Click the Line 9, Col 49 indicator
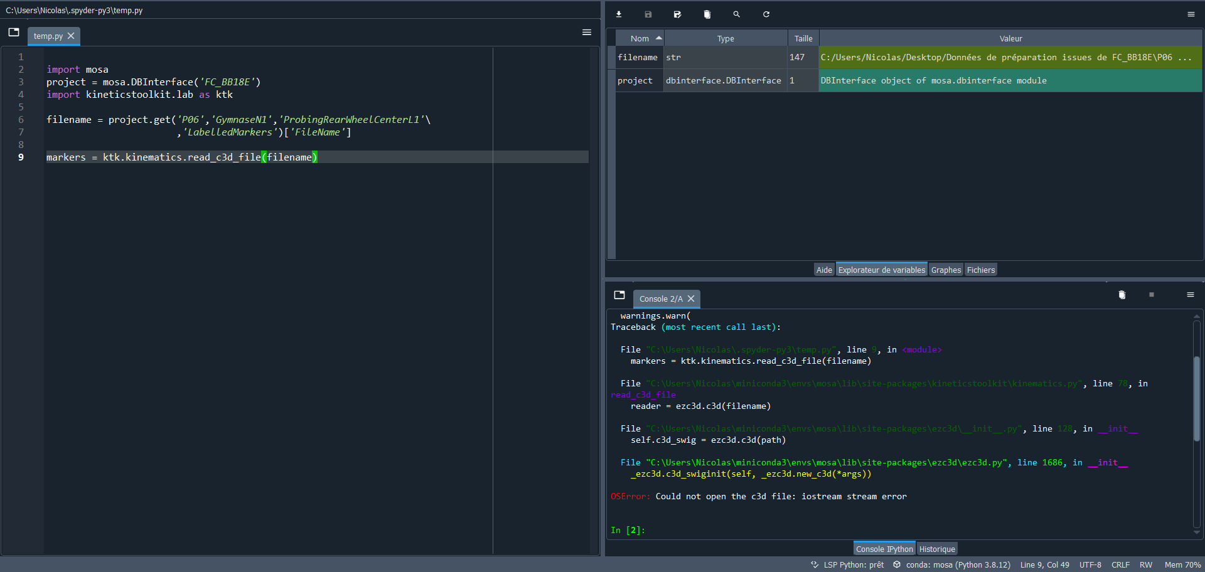Image resolution: width=1205 pixels, height=572 pixels. pos(1044,564)
